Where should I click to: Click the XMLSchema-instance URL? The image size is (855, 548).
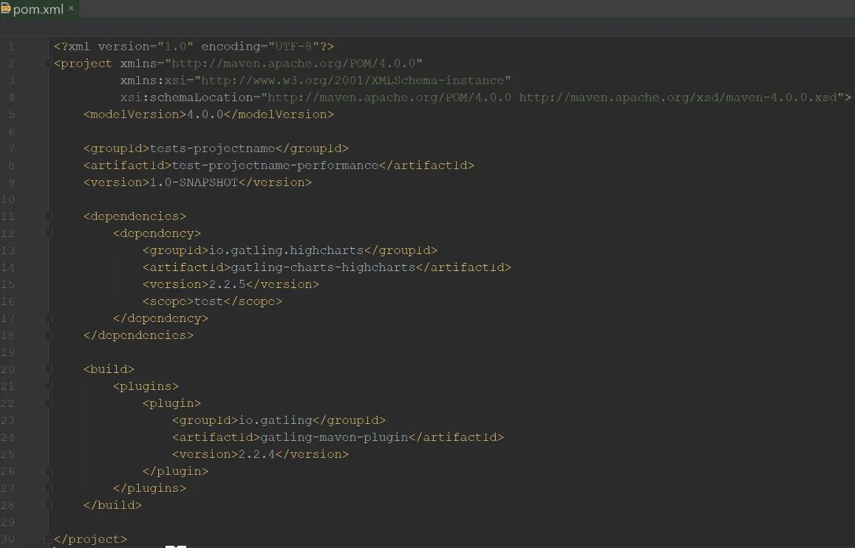click(352, 81)
